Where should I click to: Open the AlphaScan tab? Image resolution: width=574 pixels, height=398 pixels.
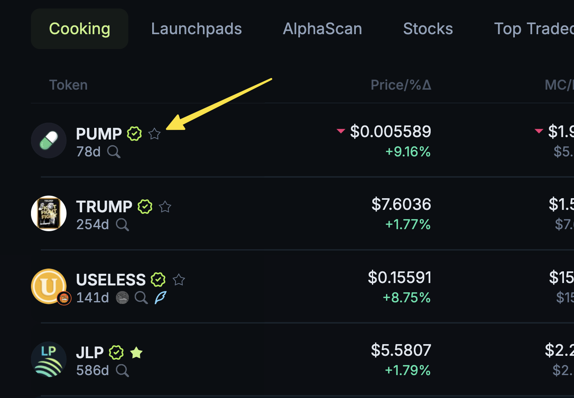coord(322,29)
